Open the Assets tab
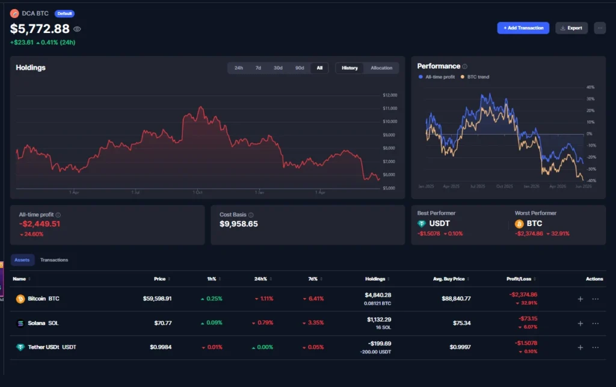Viewport: 616px width, 387px height. click(22, 260)
